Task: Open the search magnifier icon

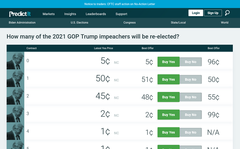Action: click(x=227, y=13)
